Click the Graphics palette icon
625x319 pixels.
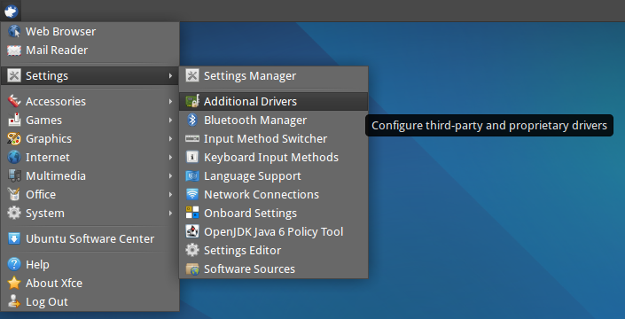[14, 138]
